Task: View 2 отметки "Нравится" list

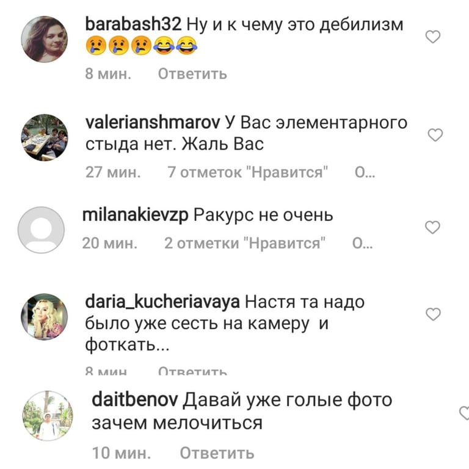Action: 245,243
